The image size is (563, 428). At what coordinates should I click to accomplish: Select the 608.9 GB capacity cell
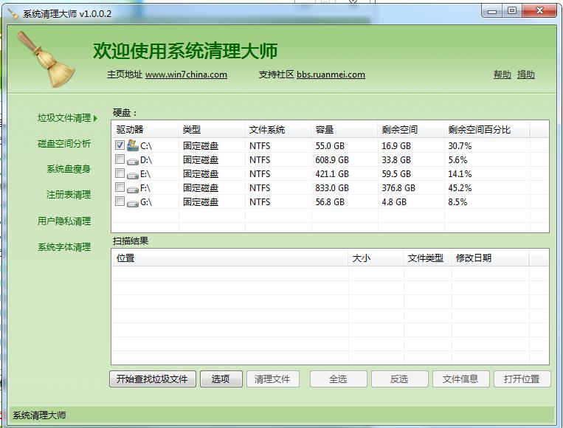(x=332, y=160)
